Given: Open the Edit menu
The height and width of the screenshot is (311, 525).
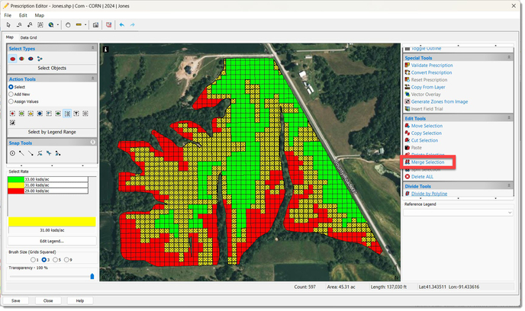Looking at the screenshot, I should (x=23, y=15).
